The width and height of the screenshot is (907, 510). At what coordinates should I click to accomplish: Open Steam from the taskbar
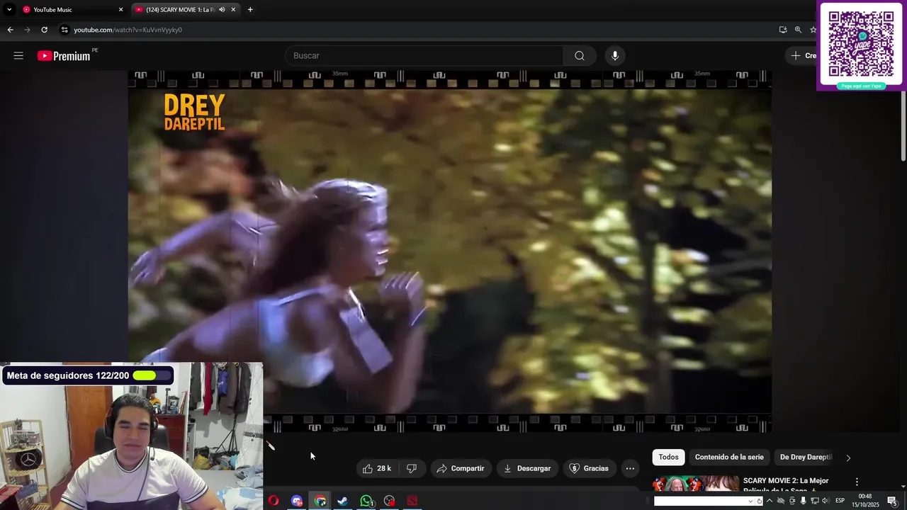342,501
